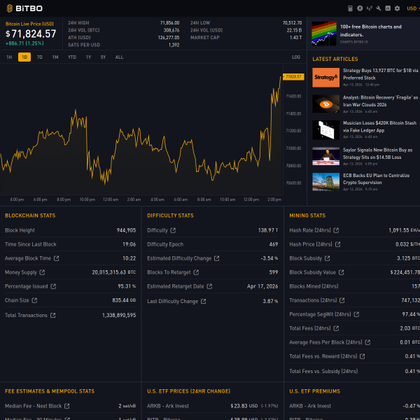Click the rainbow chart thumbnail banner
420x420 pixels.
pos(324,34)
